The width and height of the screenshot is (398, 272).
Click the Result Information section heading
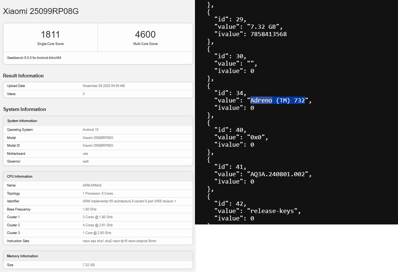(23, 76)
